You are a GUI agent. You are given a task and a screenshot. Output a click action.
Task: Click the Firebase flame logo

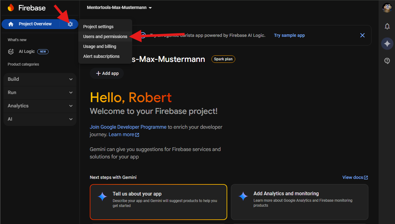(11, 8)
